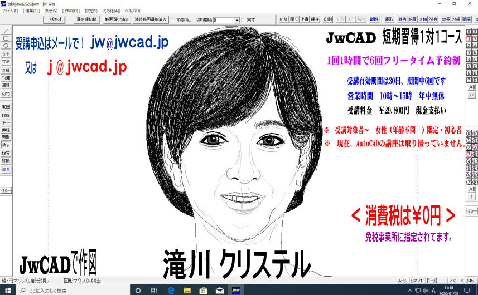Switch to AUTO mode tool
478x295 pixels.
click(6, 94)
